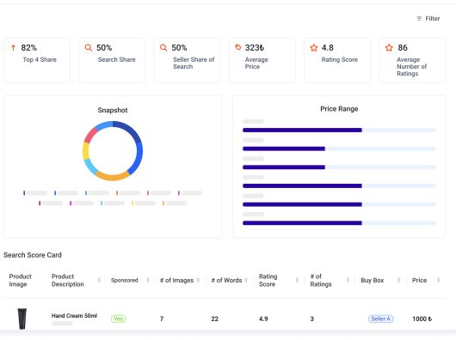Viewport: 456px width, 340px height.
Task: Click the star icon on Average Number of Ratings
Action: click(x=389, y=47)
